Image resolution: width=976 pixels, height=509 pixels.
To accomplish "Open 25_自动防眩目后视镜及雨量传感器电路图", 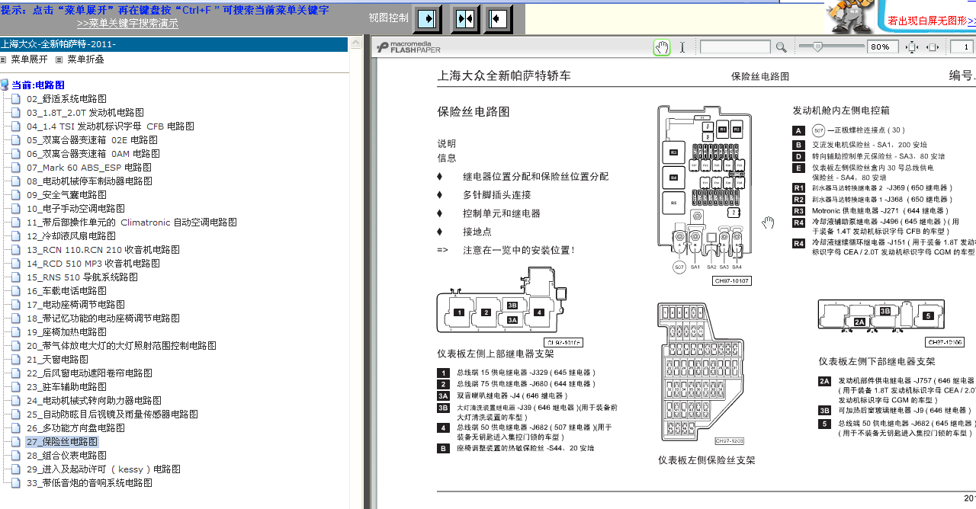I will tap(112, 415).
